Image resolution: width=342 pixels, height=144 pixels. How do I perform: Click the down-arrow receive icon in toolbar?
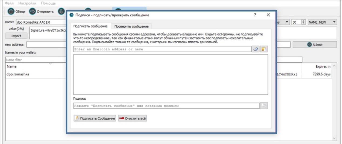61,12
